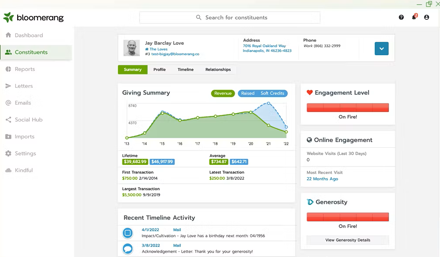Click the Online Engagement globe icon
This screenshot has width=440, height=257.
(x=309, y=140)
